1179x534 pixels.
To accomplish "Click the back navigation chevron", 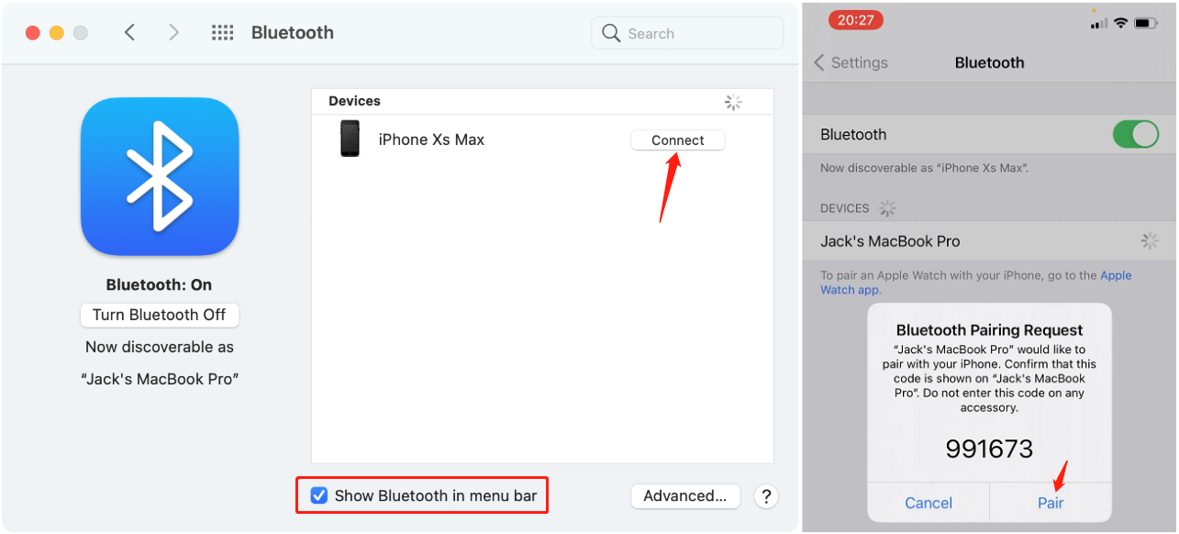I will pos(129,32).
